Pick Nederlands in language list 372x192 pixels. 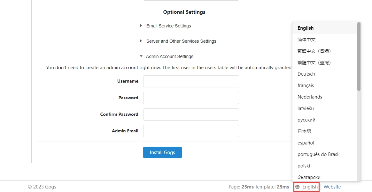[x=310, y=97]
